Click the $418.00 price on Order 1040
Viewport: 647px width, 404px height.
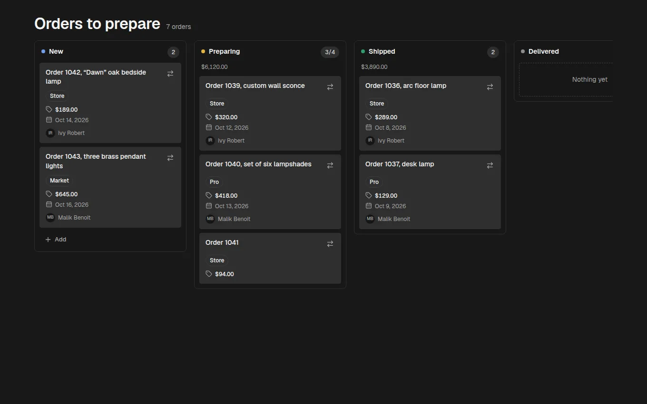pyautogui.click(x=226, y=195)
